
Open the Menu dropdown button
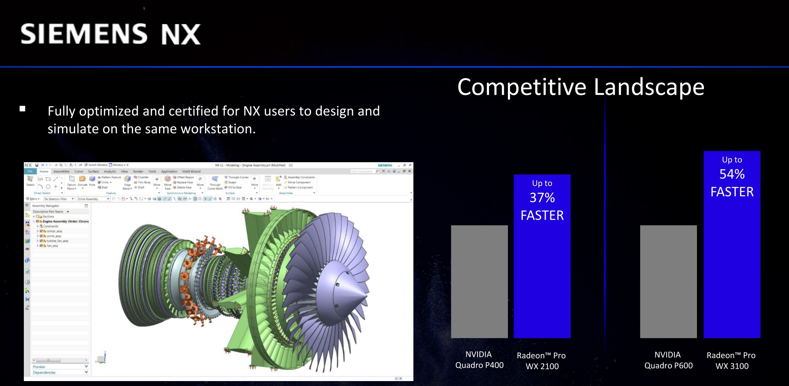(33, 199)
